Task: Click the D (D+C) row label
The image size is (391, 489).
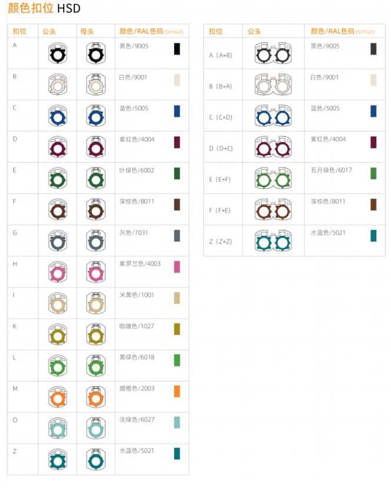Action: [221, 148]
